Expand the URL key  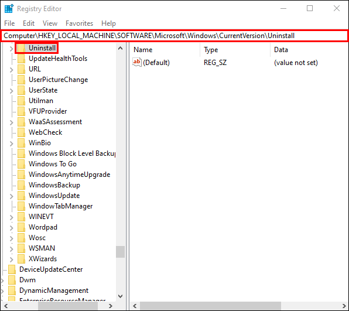coord(11,70)
